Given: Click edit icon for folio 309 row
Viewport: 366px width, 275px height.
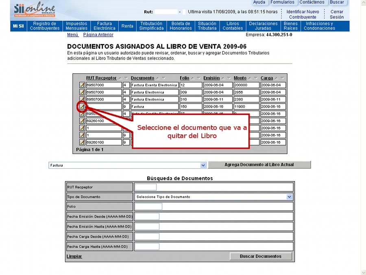Looking at the screenshot, I should pos(82,92).
